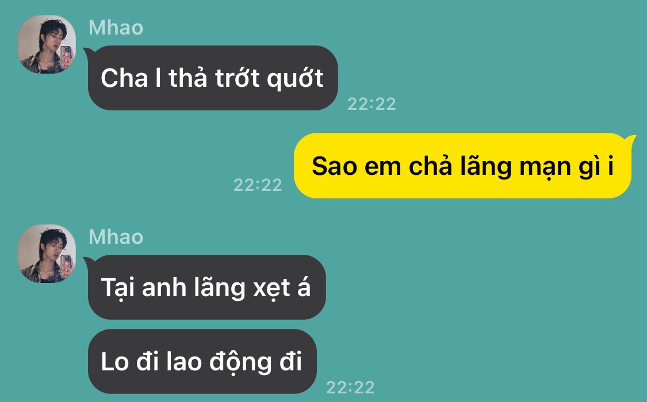Image resolution: width=647 pixels, height=402 pixels.
Task: Click the word 'động' in last bubble
Action: (x=240, y=362)
